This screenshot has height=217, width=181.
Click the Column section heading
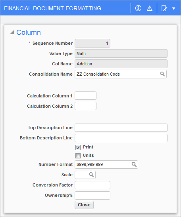tap(29, 32)
